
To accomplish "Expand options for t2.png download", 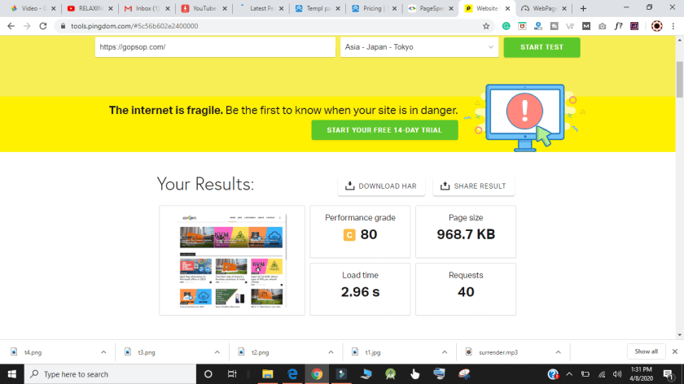I will click(x=331, y=352).
